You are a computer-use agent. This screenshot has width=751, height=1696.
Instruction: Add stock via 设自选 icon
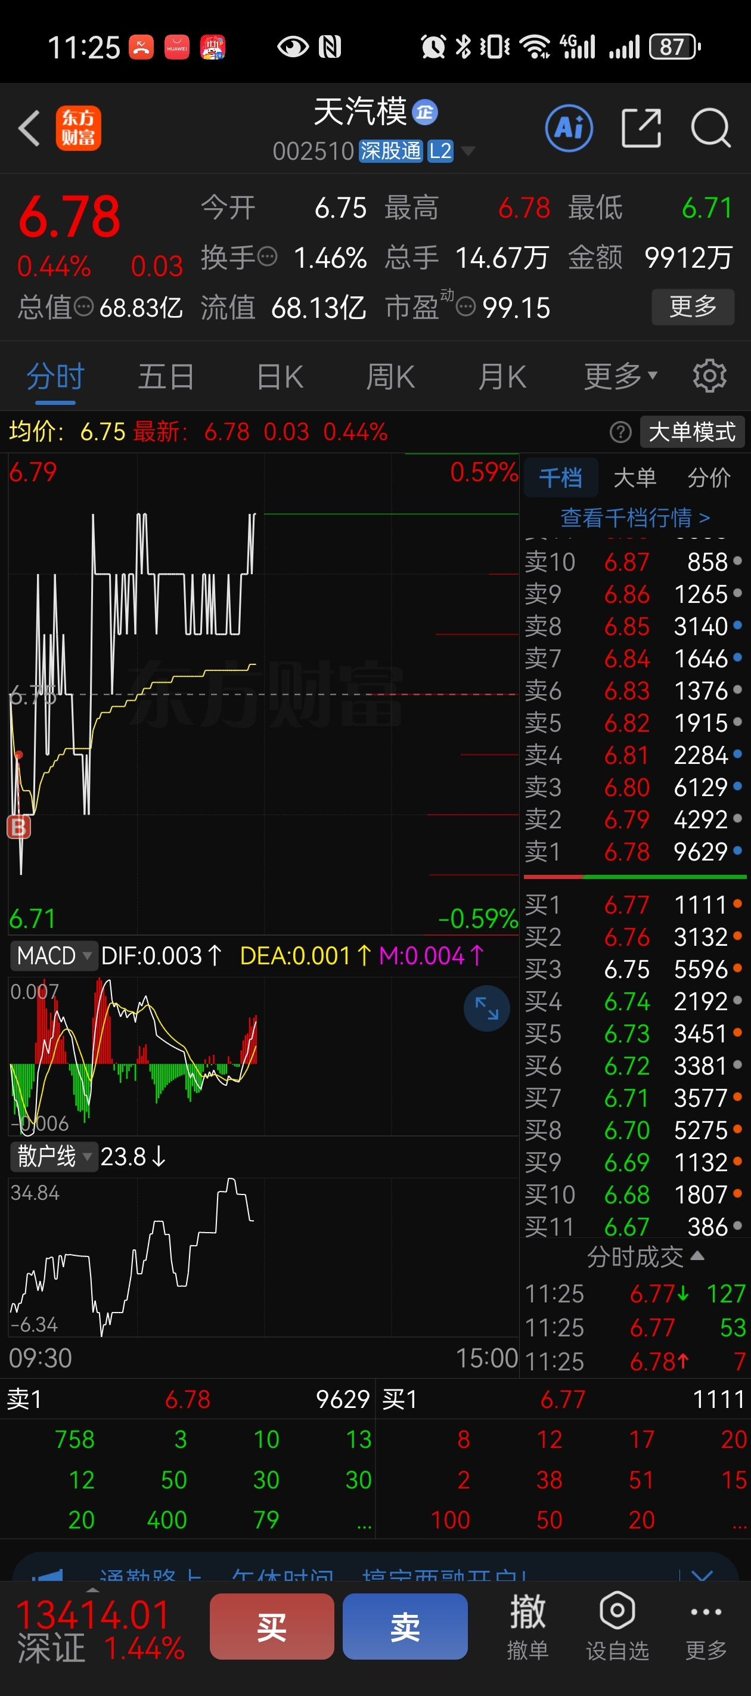coord(617,1626)
